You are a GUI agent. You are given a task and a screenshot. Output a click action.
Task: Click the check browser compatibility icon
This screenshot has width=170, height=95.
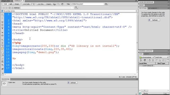pos(33,4)
